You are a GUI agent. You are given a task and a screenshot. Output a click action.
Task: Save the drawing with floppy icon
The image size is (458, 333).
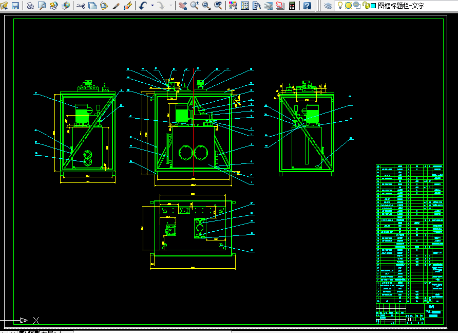click(15, 5)
